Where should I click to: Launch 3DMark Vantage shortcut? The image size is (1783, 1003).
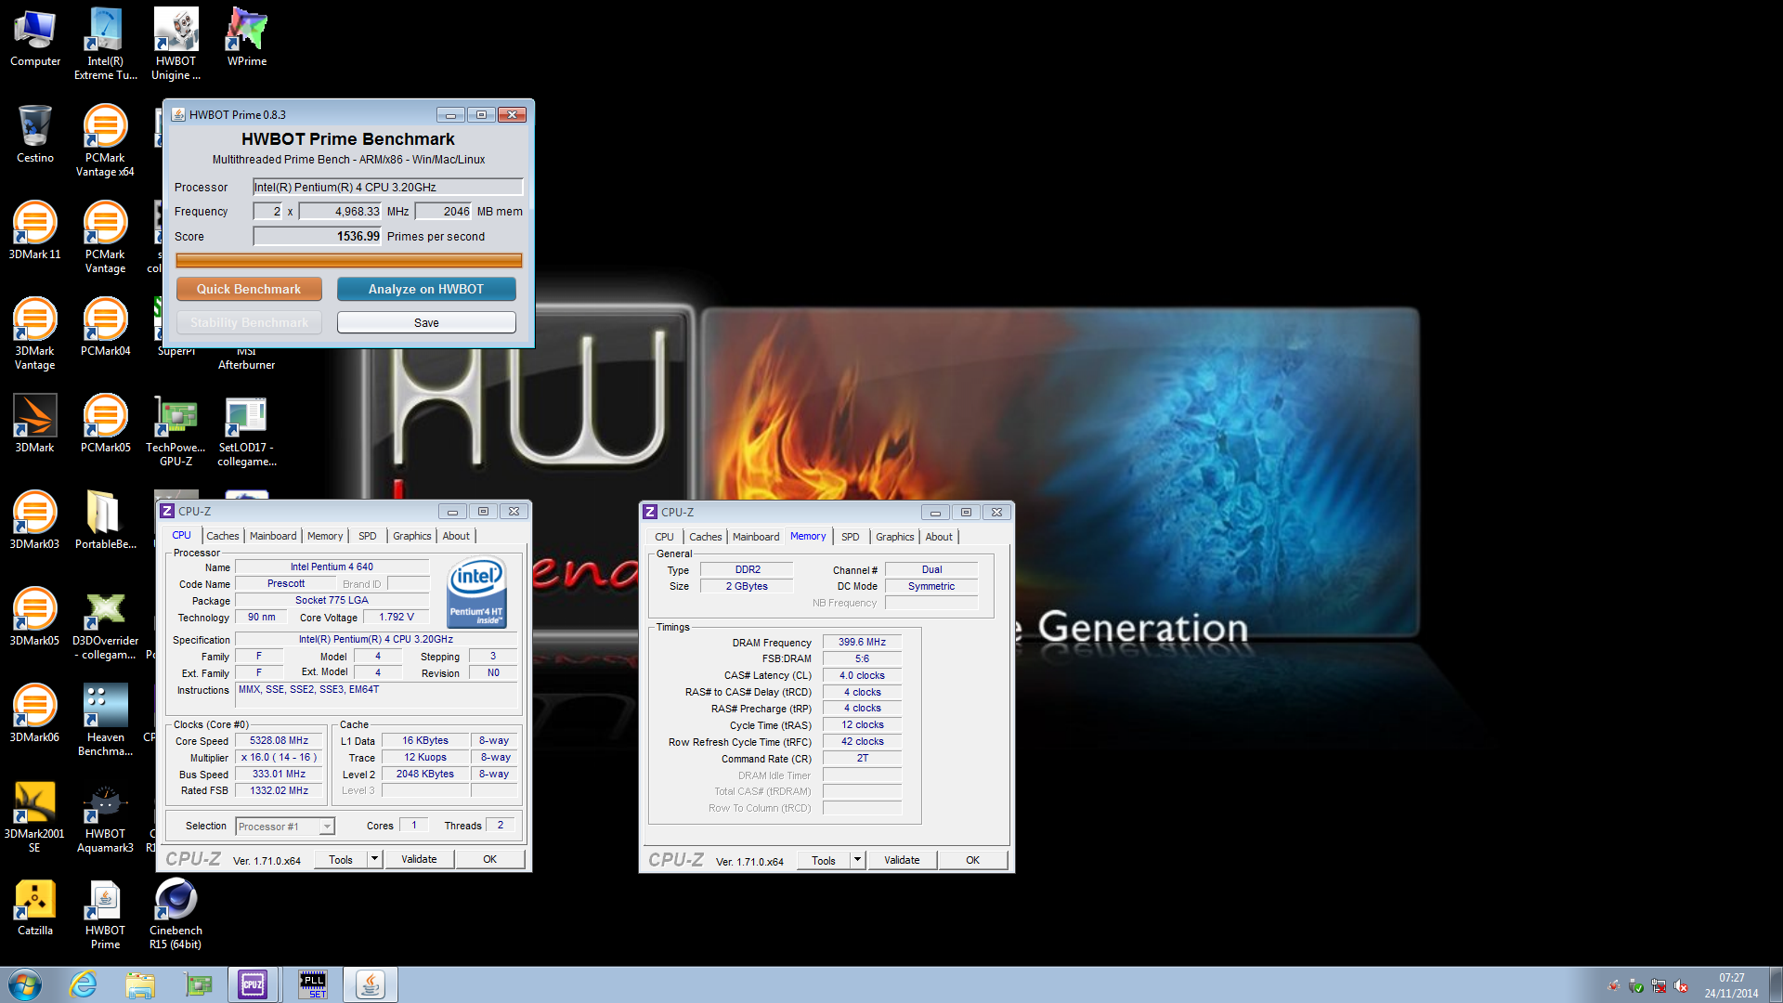tap(35, 334)
